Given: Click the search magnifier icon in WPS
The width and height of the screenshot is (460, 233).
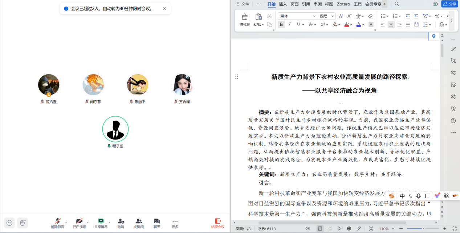Looking at the screenshot, I should (x=397, y=4).
